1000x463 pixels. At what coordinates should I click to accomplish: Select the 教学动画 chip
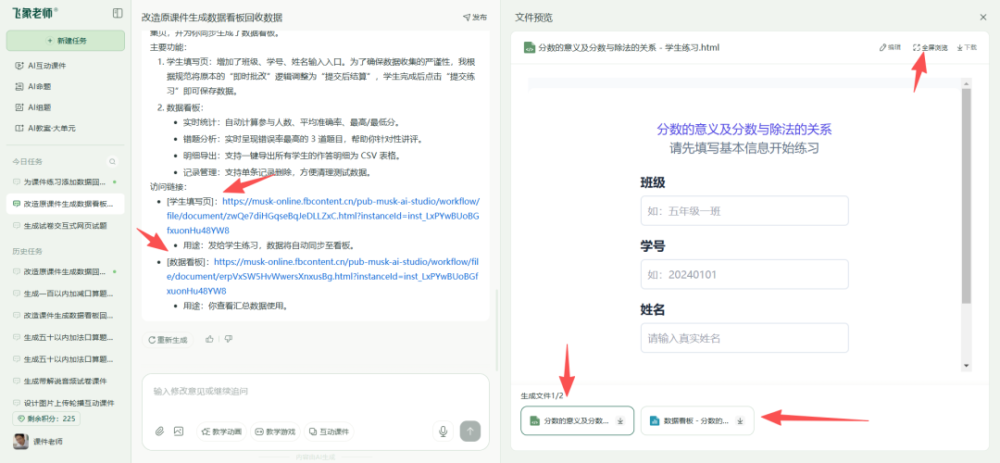[221, 432]
